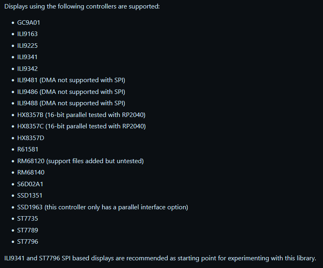
Task: Select the RM68140 list item
Action: click(31, 172)
